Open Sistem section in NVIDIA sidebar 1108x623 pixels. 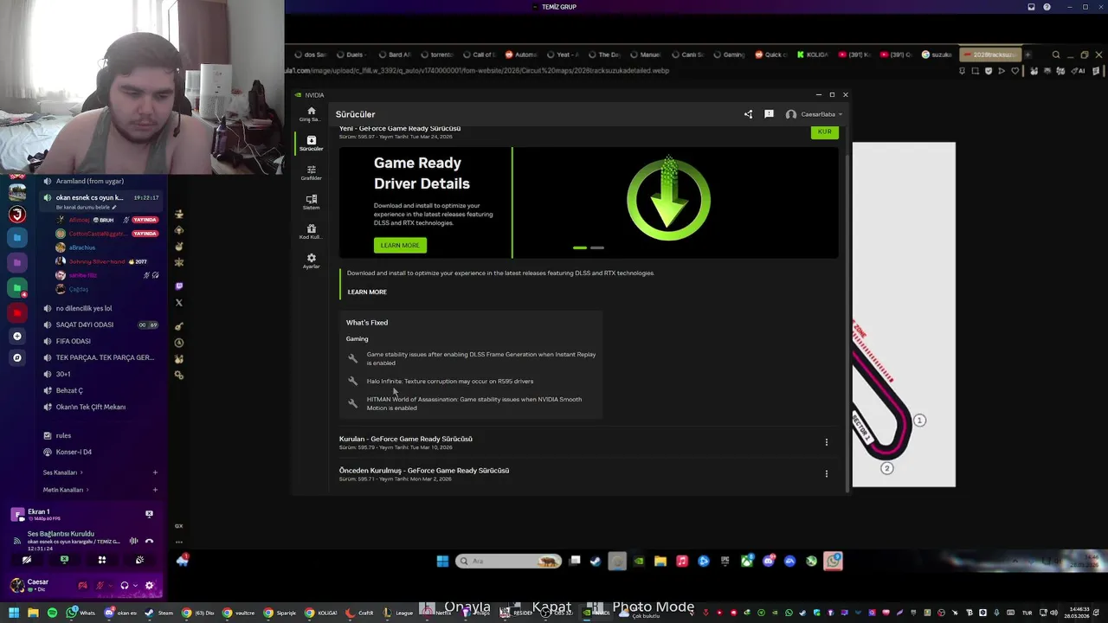311,202
